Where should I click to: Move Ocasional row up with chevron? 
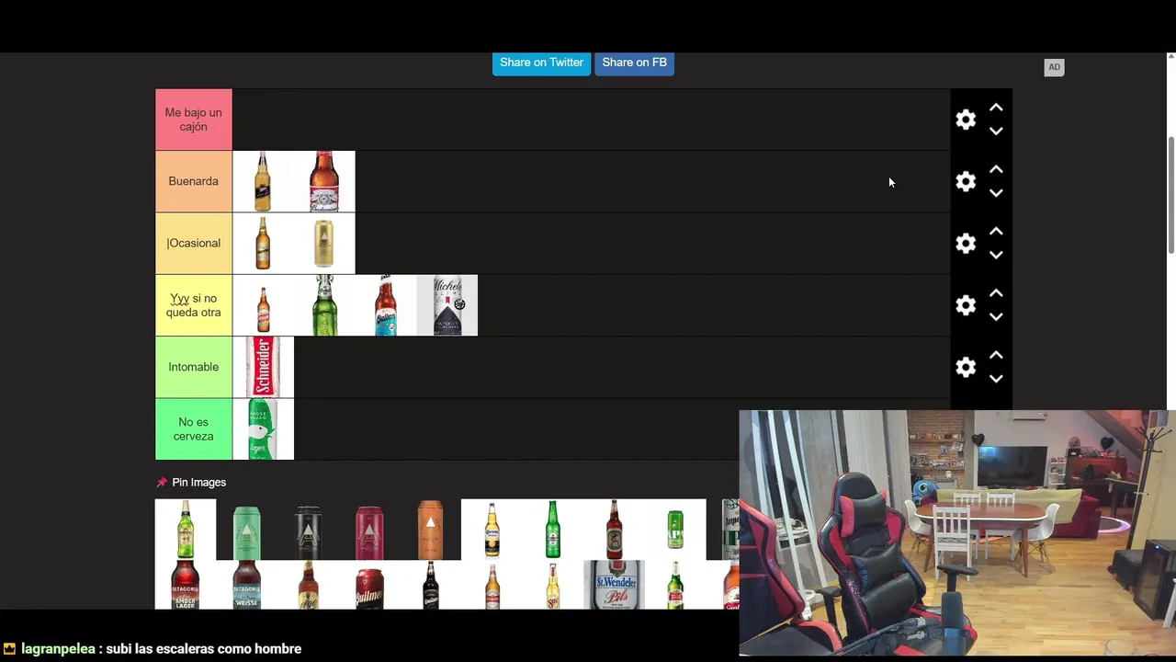996,231
